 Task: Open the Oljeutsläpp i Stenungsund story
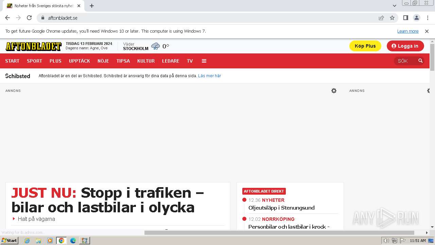[281, 208]
